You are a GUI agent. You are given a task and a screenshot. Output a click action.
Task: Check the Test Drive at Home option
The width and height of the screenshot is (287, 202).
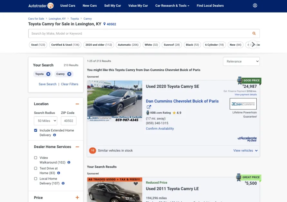tap(36, 168)
